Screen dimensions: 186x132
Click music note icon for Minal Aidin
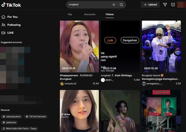[4, 128]
